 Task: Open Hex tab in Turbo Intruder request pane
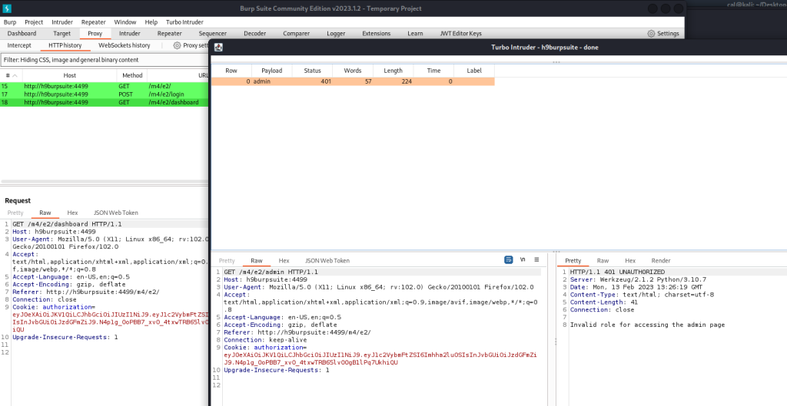tap(284, 261)
